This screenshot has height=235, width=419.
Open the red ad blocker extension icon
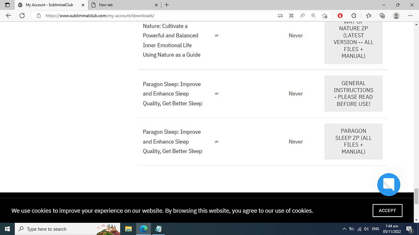340,16
